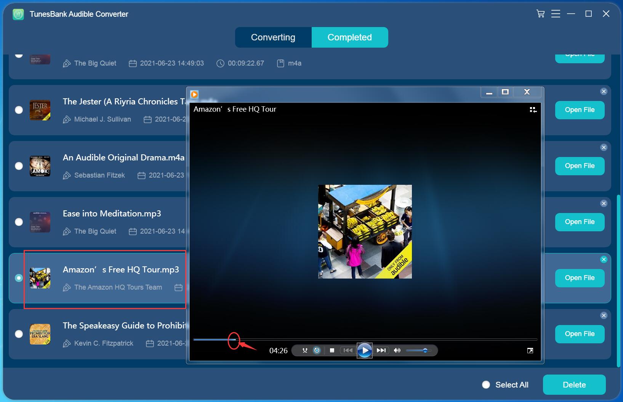The width and height of the screenshot is (623, 402).
Task: Remove Amazon's Free HQ Tour entry via X
Action: tap(604, 259)
